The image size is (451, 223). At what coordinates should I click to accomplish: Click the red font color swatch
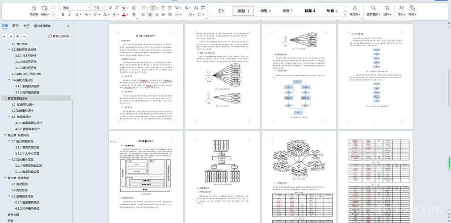124,14
